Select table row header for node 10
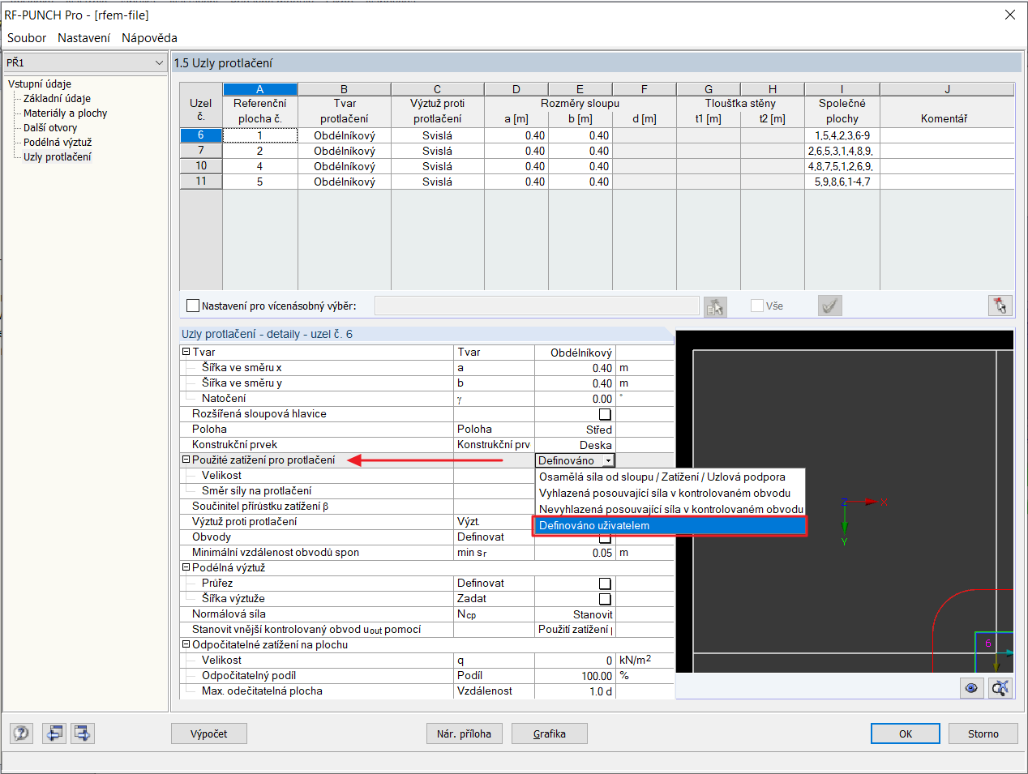 pos(201,166)
